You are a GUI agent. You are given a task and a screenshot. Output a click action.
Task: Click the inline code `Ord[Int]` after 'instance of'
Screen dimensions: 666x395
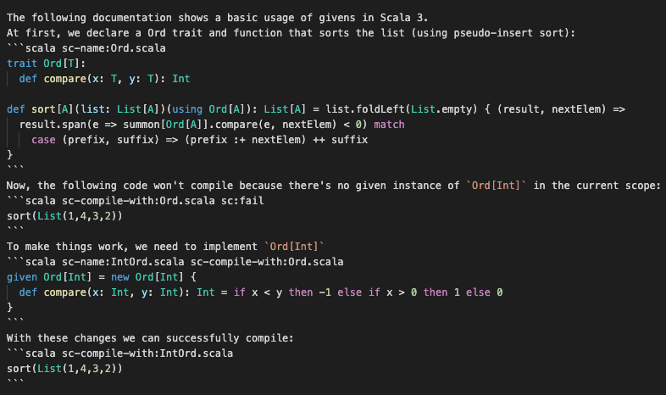click(x=496, y=185)
